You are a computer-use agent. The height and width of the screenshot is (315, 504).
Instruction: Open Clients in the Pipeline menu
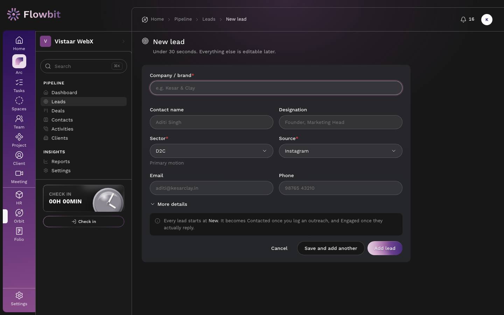coord(84,138)
